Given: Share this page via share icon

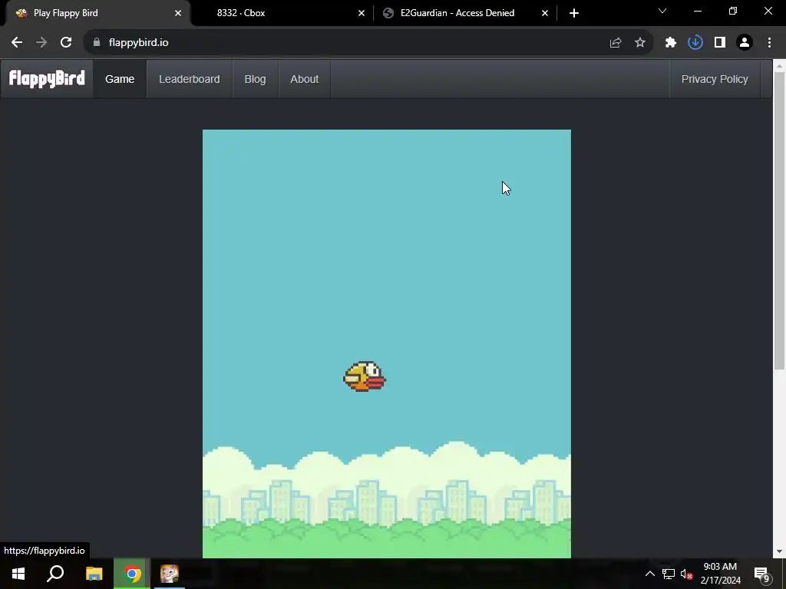Looking at the screenshot, I should (x=616, y=43).
